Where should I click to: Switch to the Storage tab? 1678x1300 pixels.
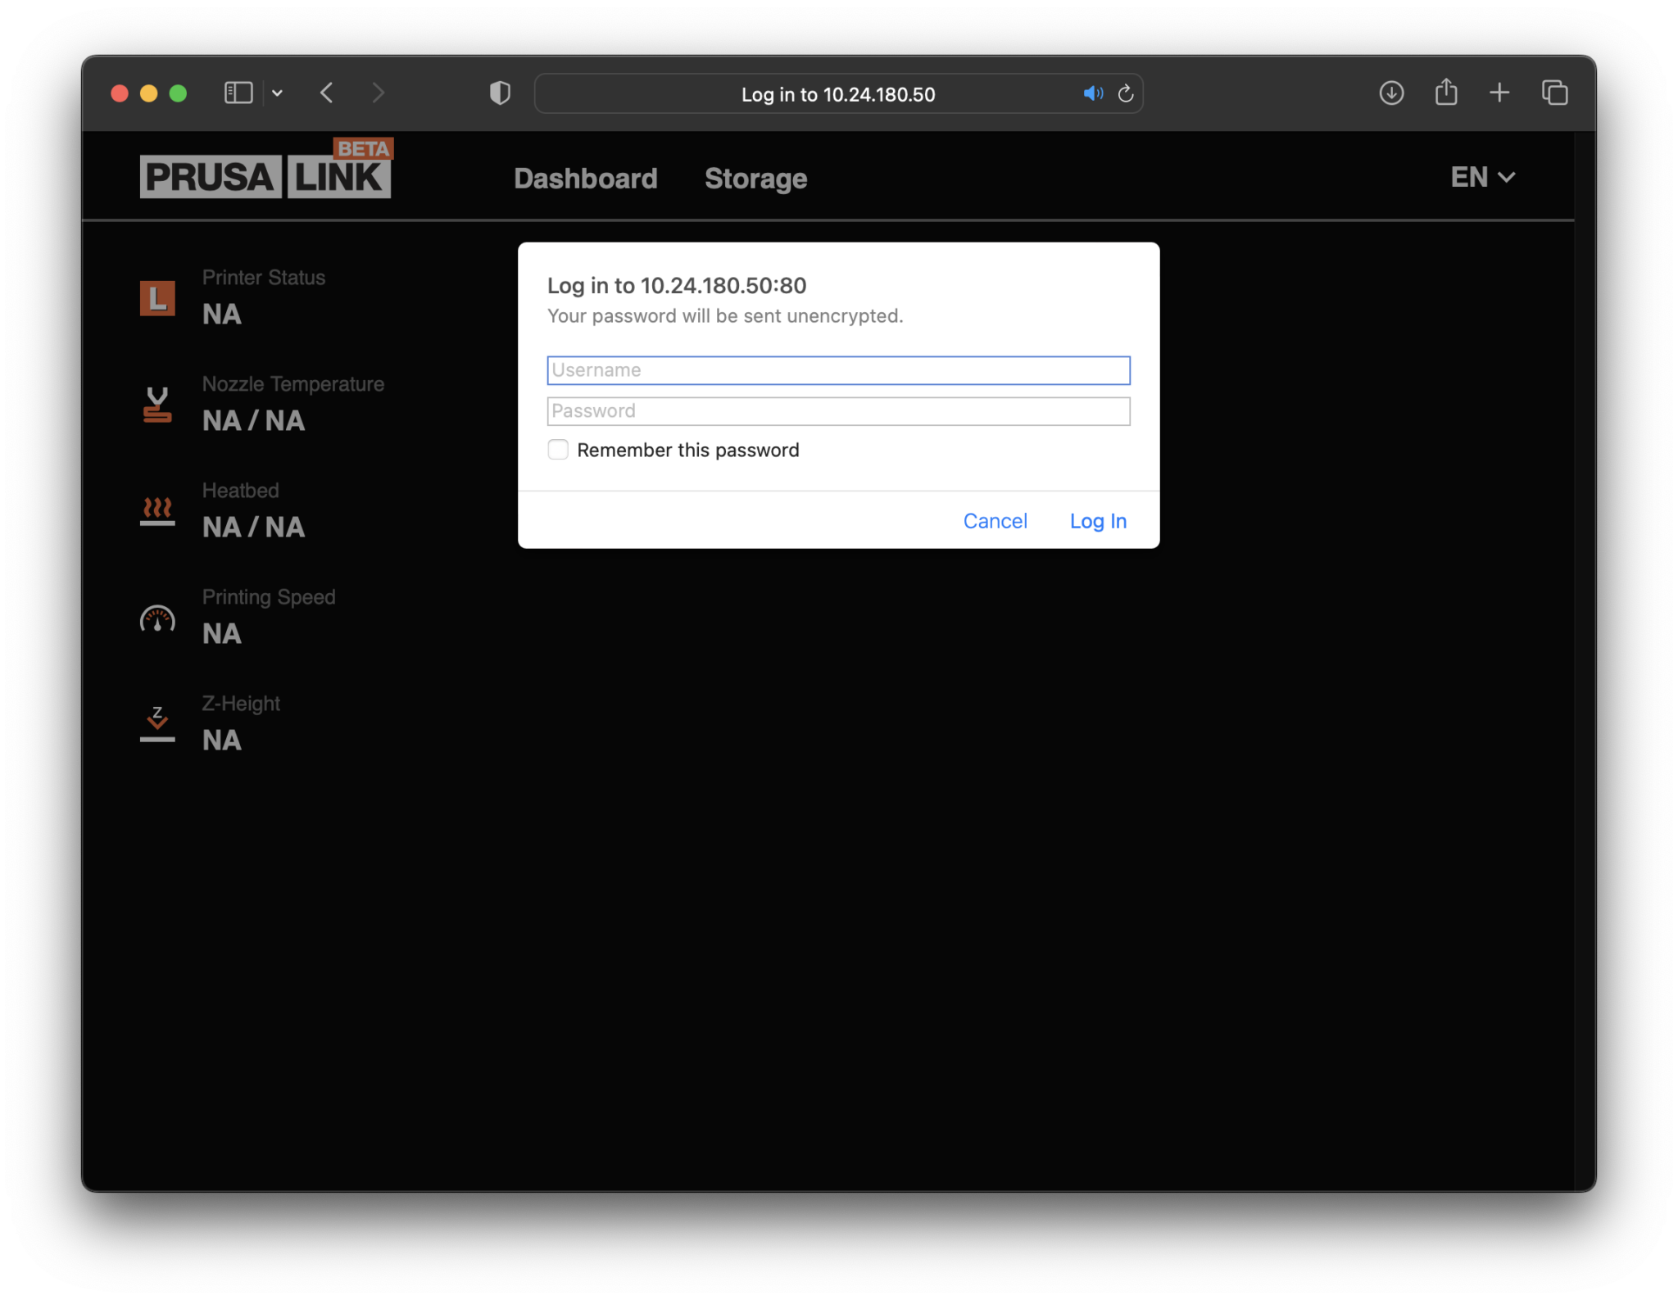point(755,179)
